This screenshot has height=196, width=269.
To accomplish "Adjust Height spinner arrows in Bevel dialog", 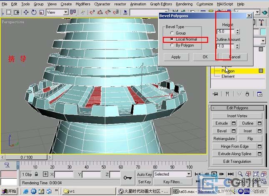I will pyautogui.click(x=237, y=31).
